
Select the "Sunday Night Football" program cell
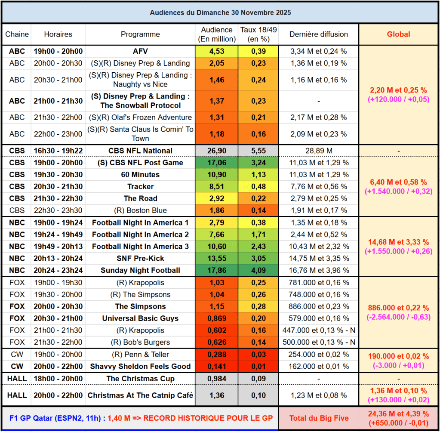tap(140, 271)
